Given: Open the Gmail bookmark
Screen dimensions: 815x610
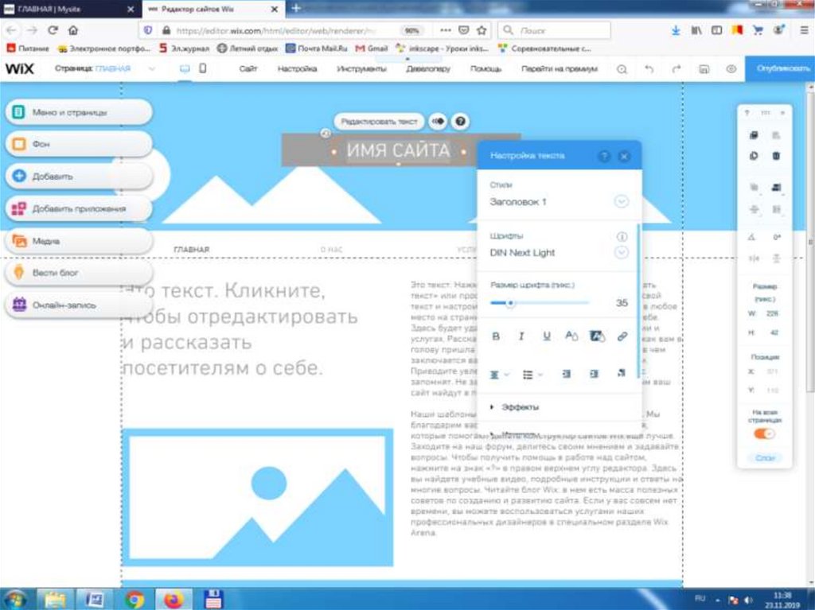Looking at the screenshot, I should [372, 49].
